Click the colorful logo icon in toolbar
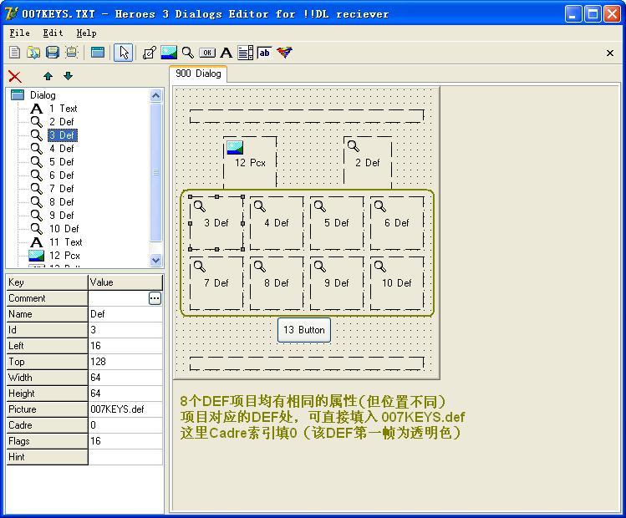The width and height of the screenshot is (626, 518). 284,53
